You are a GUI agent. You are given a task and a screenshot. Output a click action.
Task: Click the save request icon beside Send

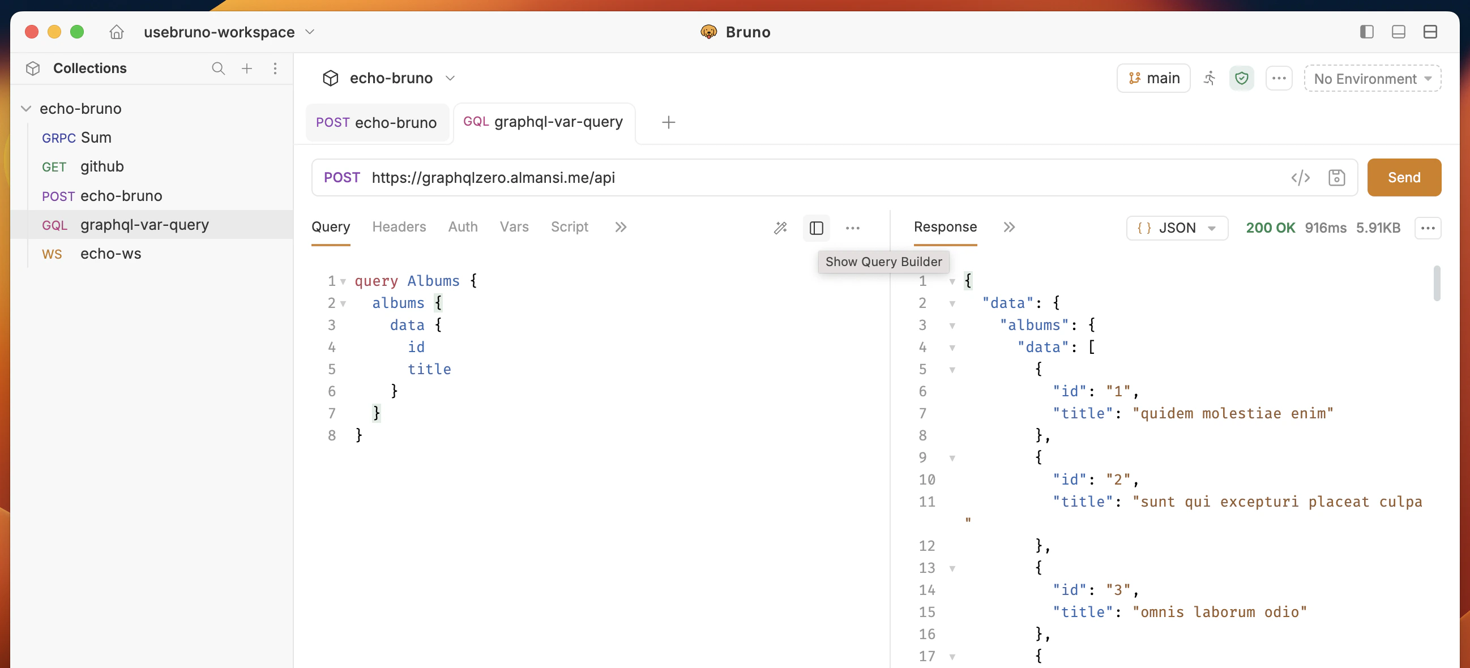1336,177
